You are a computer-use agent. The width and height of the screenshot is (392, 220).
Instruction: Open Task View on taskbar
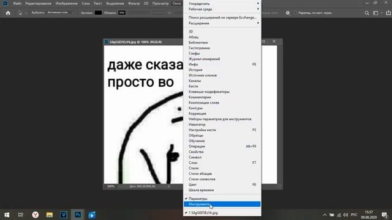21,215
